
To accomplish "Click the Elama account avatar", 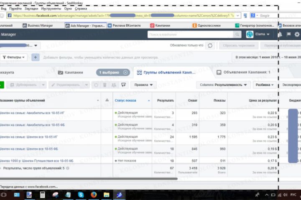I will [250, 35].
